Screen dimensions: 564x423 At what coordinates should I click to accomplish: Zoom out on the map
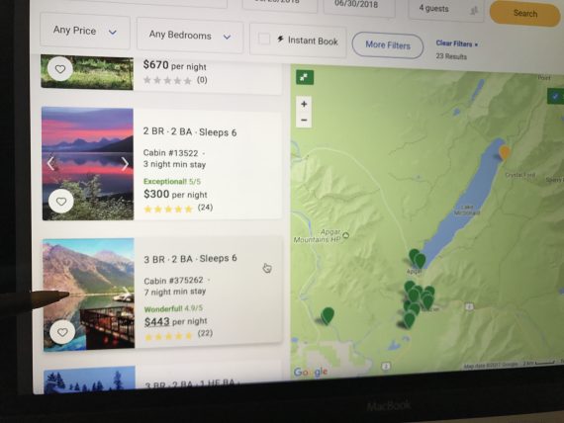(x=304, y=120)
